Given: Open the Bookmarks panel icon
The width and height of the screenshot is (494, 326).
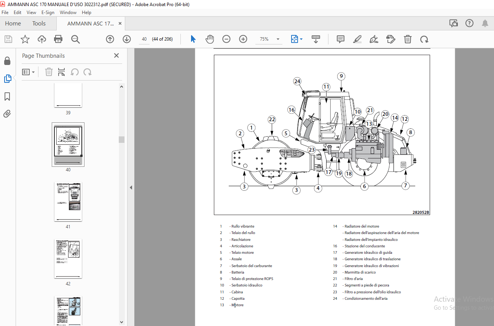Looking at the screenshot, I should point(7,97).
